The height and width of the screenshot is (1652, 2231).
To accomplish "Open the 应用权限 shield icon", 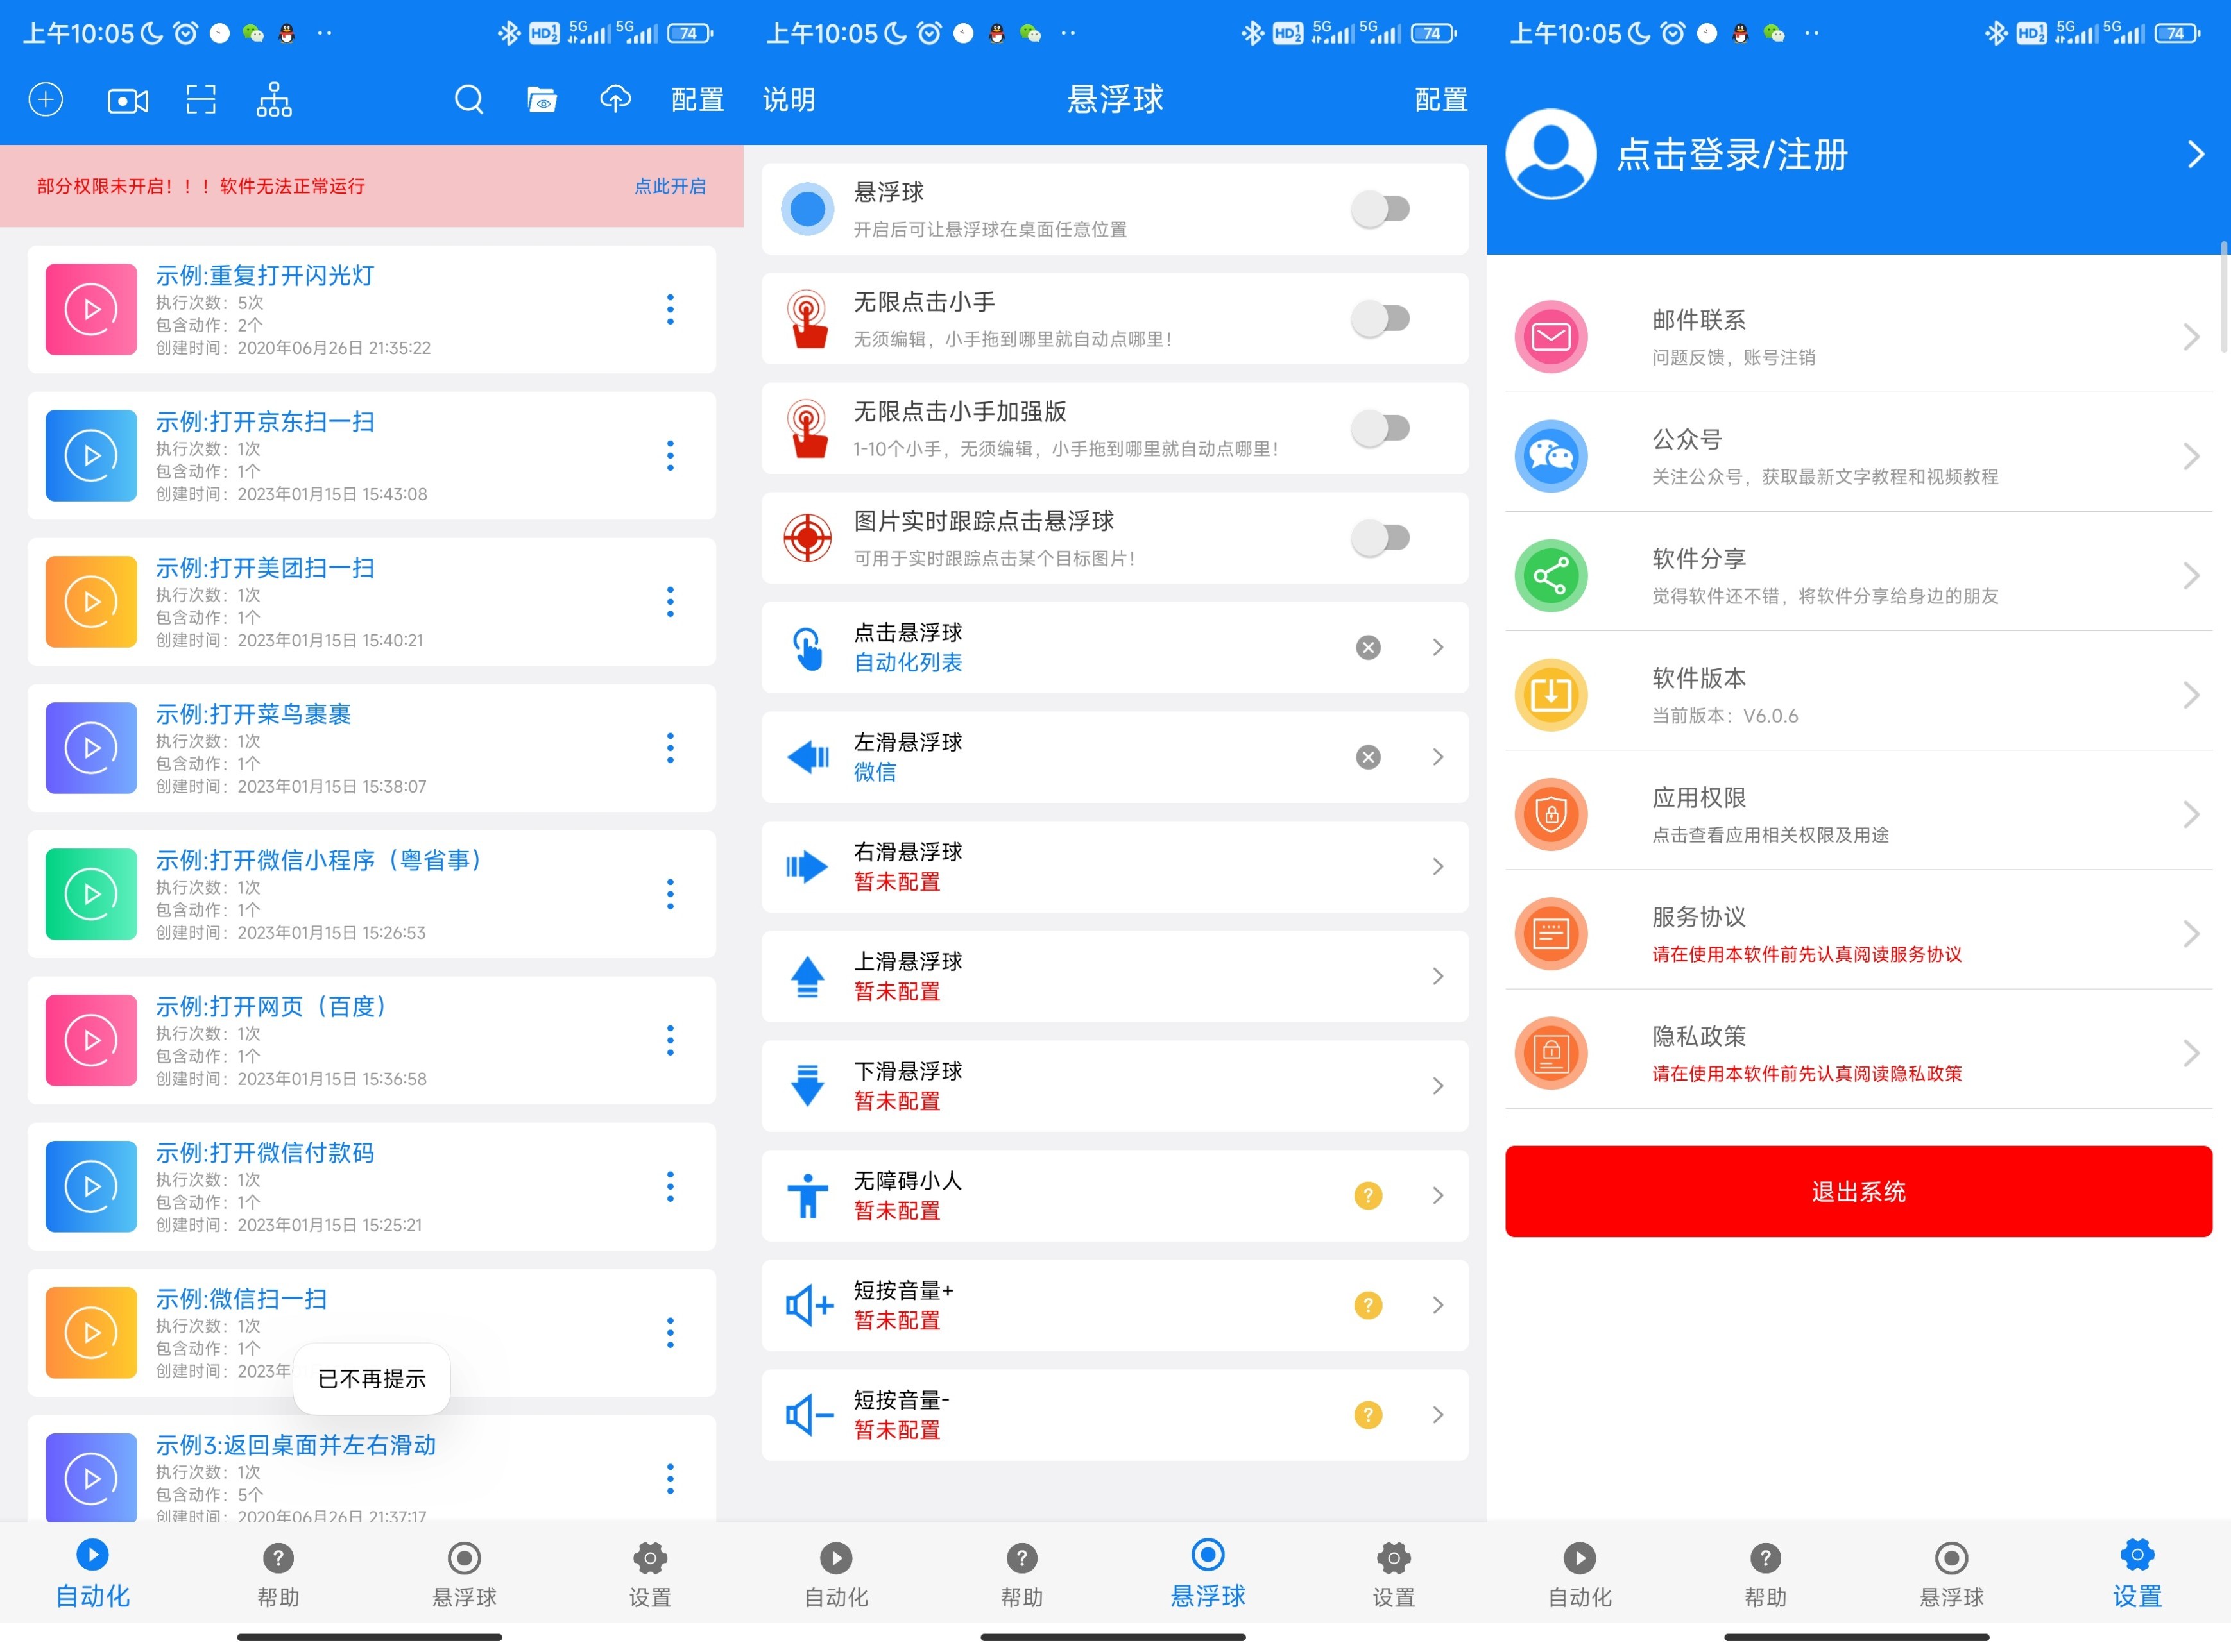I will click(1551, 814).
